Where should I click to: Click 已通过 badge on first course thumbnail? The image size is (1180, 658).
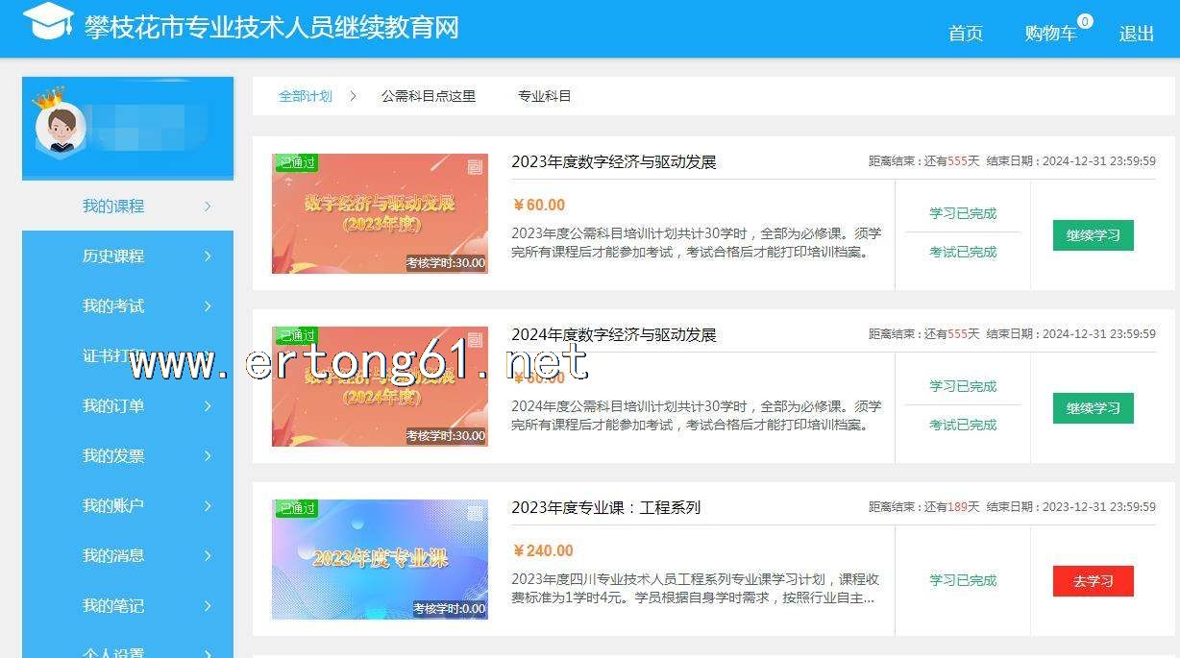(x=296, y=162)
